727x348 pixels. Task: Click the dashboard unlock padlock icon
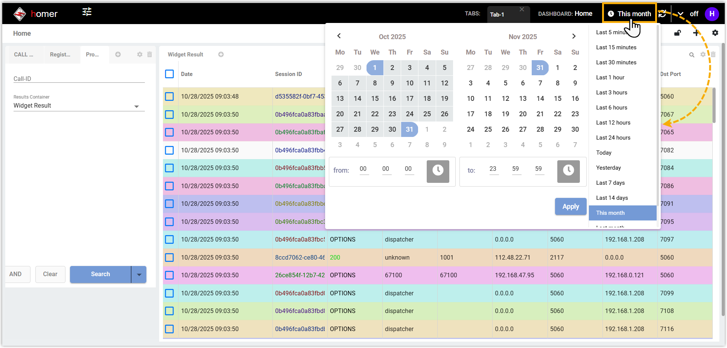677,33
